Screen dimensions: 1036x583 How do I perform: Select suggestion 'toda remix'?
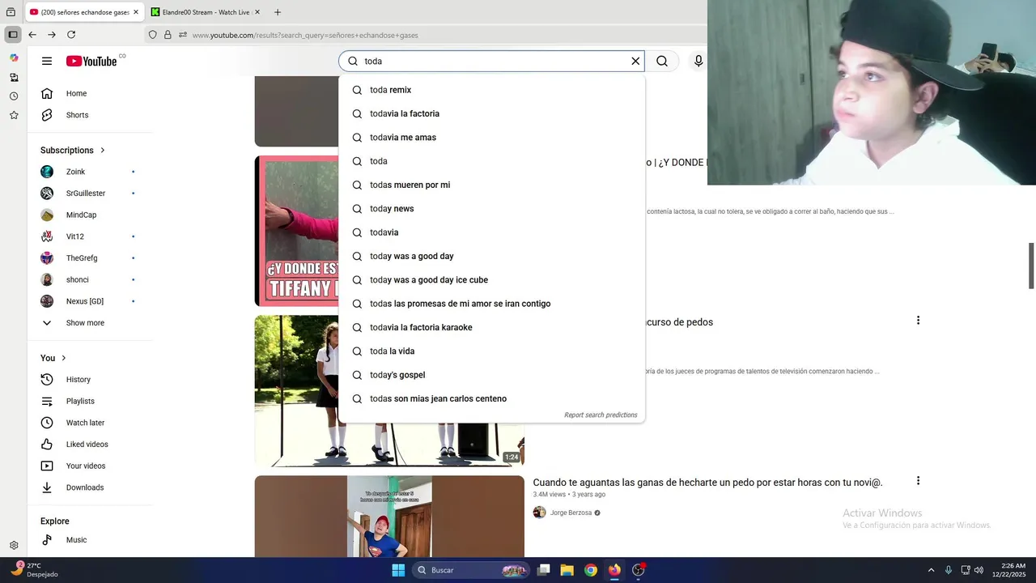click(492, 90)
